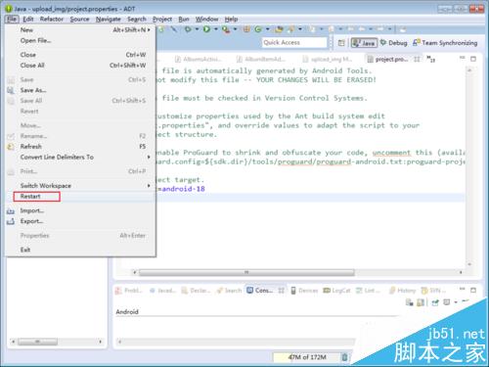Toggle Scroll Lock in the console toolbar
The width and height of the screenshot is (489, 367).
[421, 302]
